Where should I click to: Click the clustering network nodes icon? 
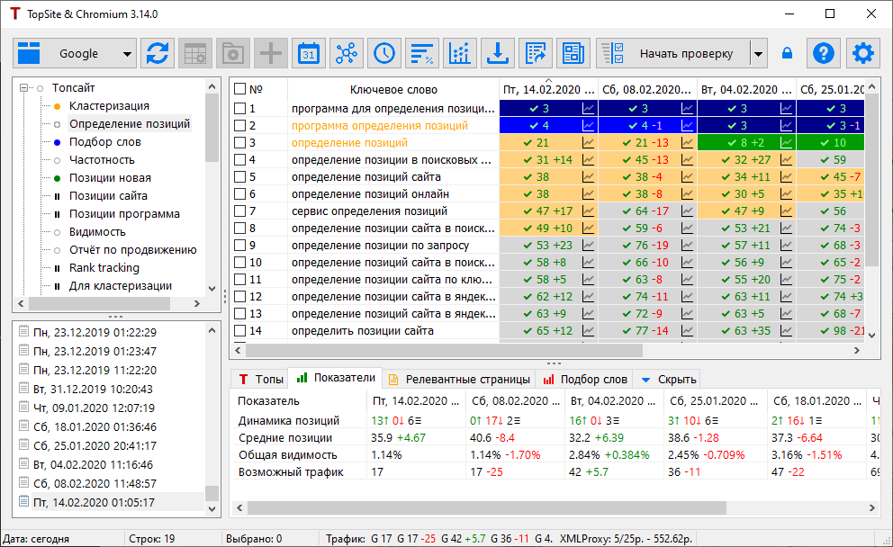tap(347, 54)
